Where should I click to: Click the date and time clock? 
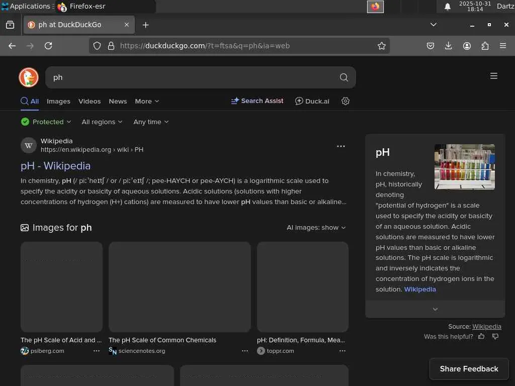(x=475, y=6)
